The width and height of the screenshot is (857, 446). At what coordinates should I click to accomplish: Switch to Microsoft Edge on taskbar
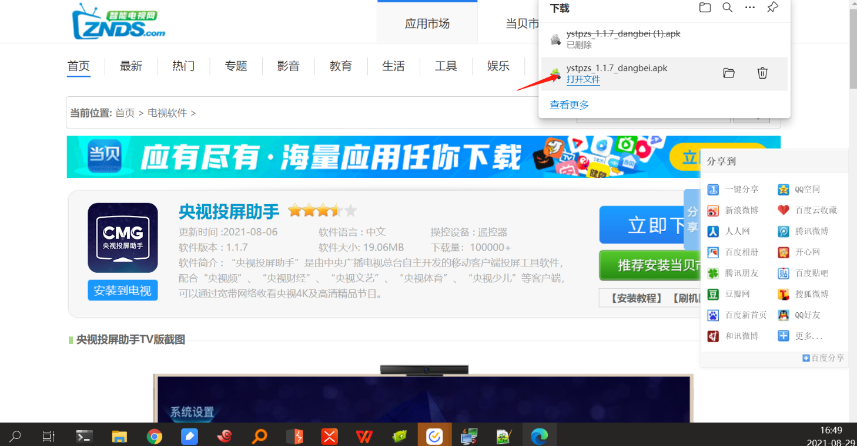[539, 436]
